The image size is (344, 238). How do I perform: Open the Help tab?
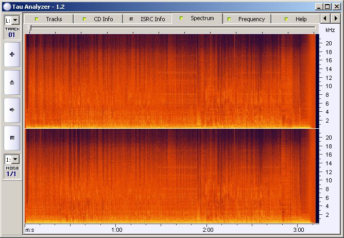pos(296,19)
